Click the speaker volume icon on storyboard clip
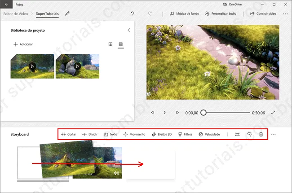Image resolution: width=292 pixels, height=193 pixels. (x=116, y=173)
